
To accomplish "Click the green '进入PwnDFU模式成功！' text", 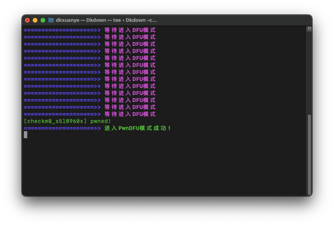I will click(138, 128).
